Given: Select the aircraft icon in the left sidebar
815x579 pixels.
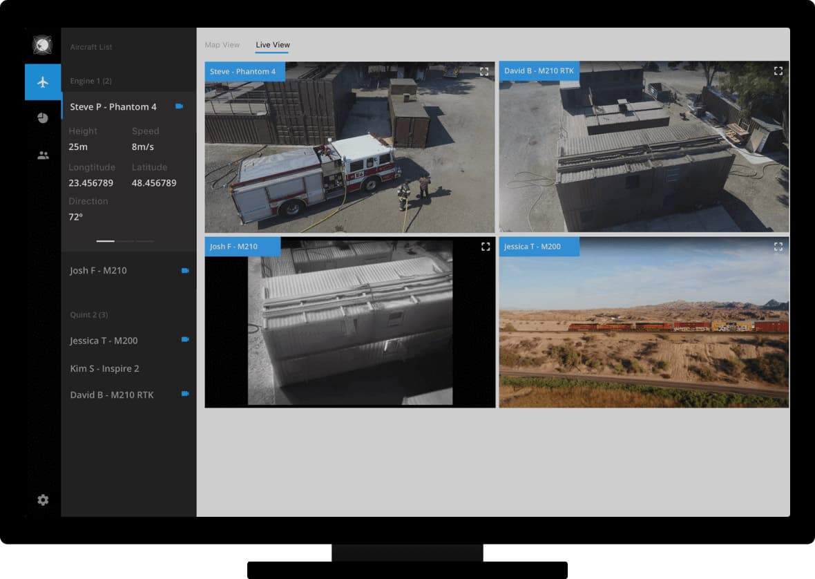Looking at the screenshot, I should (x=43, y=81).
